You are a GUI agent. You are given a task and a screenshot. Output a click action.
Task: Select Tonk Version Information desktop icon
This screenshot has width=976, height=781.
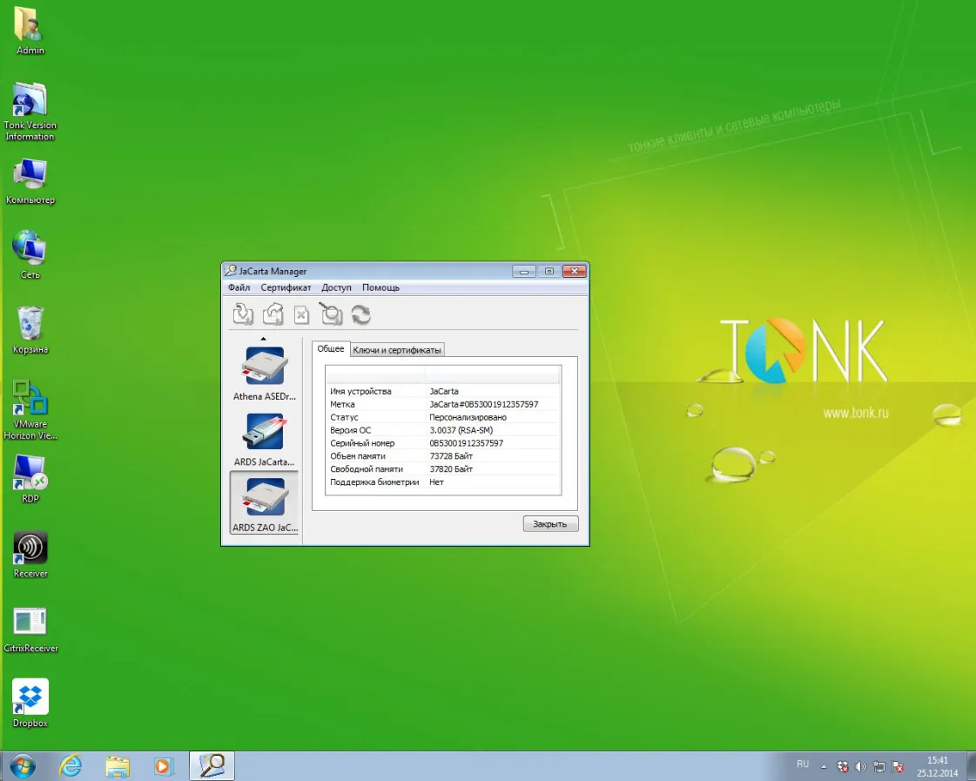pyautogui.click(x=30, y=111)
